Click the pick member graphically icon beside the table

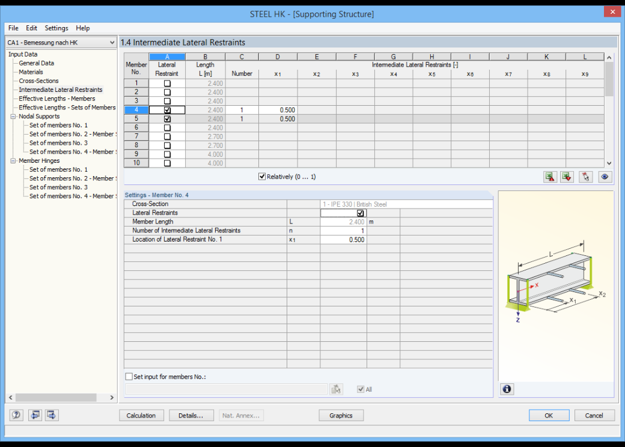pyautogui.click(x=585, y=177)
